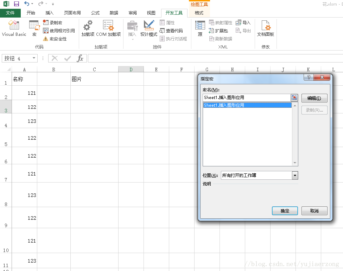Open Macro Security (宏安全性)
This screenshot has width=343, height=271.
[x=55, y=39]
